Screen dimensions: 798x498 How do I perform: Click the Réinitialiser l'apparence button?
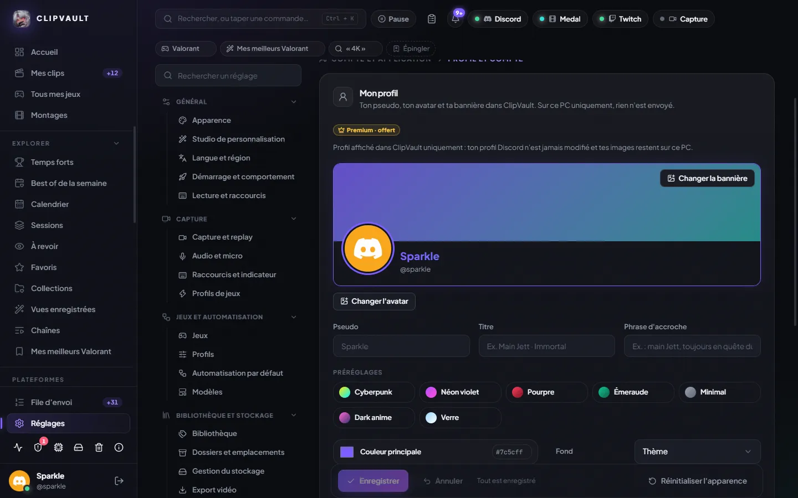click(x=698, y=481)
